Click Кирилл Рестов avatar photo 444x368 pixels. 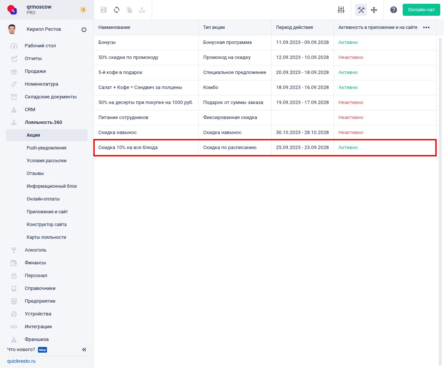coord(12,29)
